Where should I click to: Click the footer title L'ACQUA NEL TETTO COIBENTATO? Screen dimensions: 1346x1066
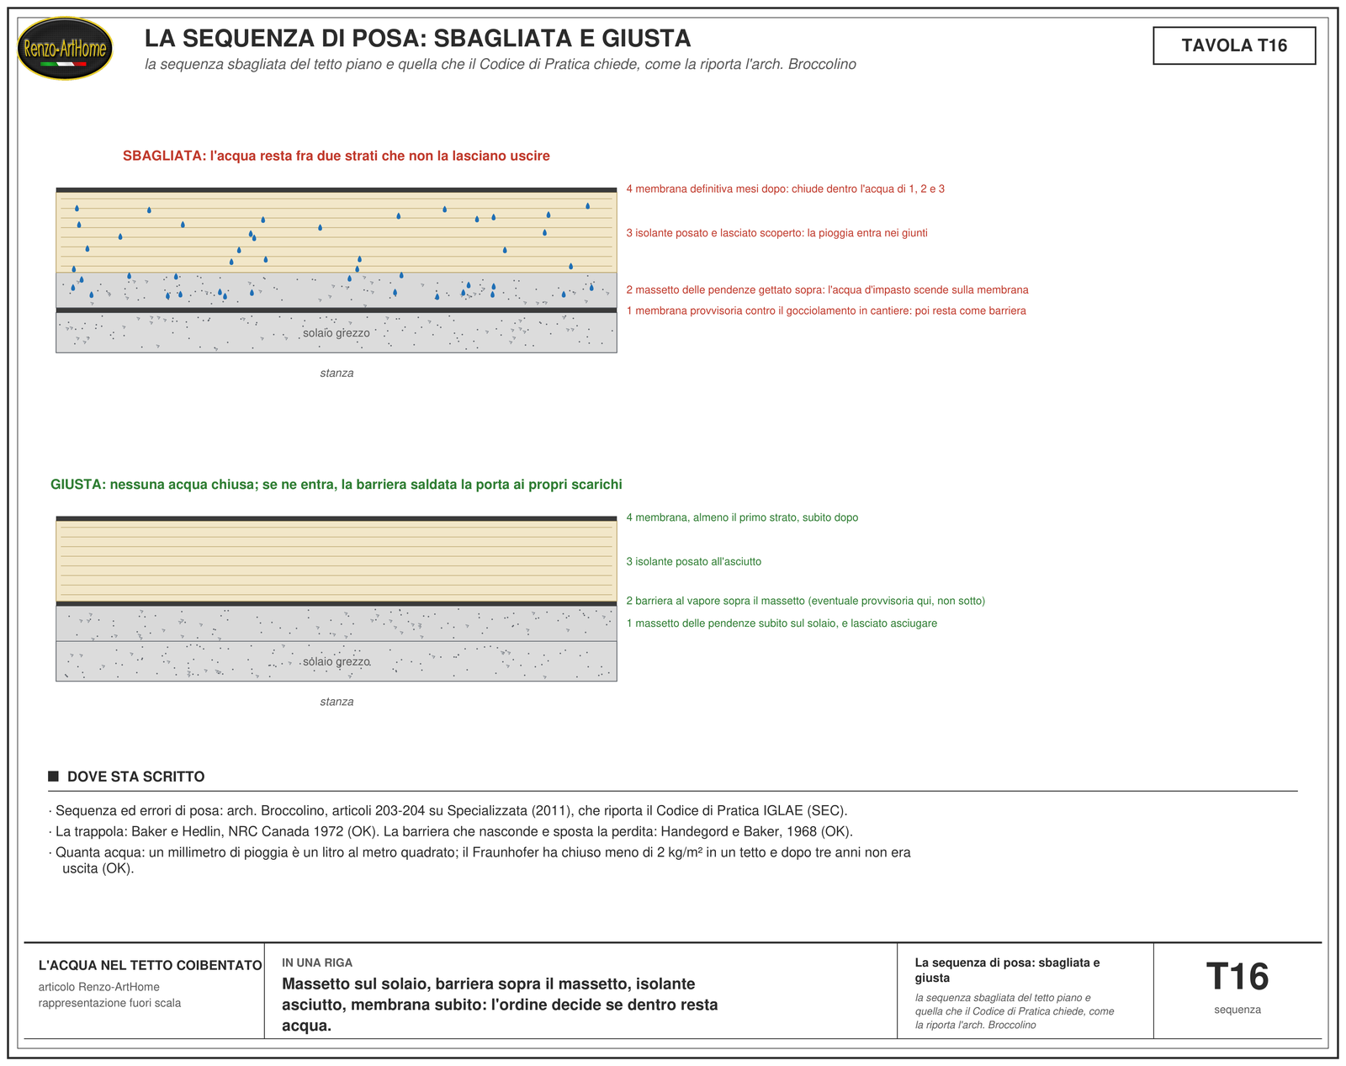coord(150,966)
